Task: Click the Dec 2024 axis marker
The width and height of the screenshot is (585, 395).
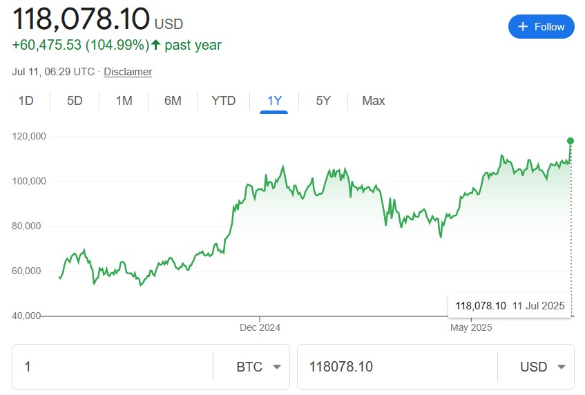Action: 260,327
